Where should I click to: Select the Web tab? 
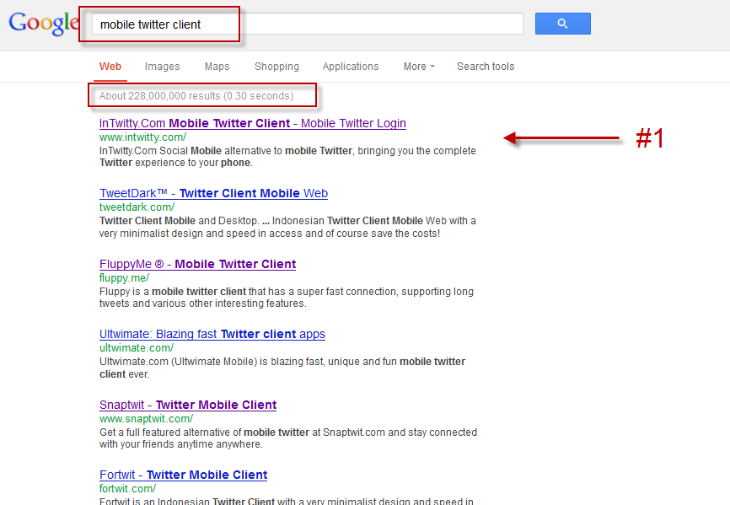[110, 67]
